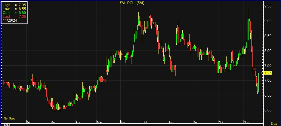Click the May label on the time axis
Image resolution: width=281 pixels, height=126 pixels.
coord(100,122)
